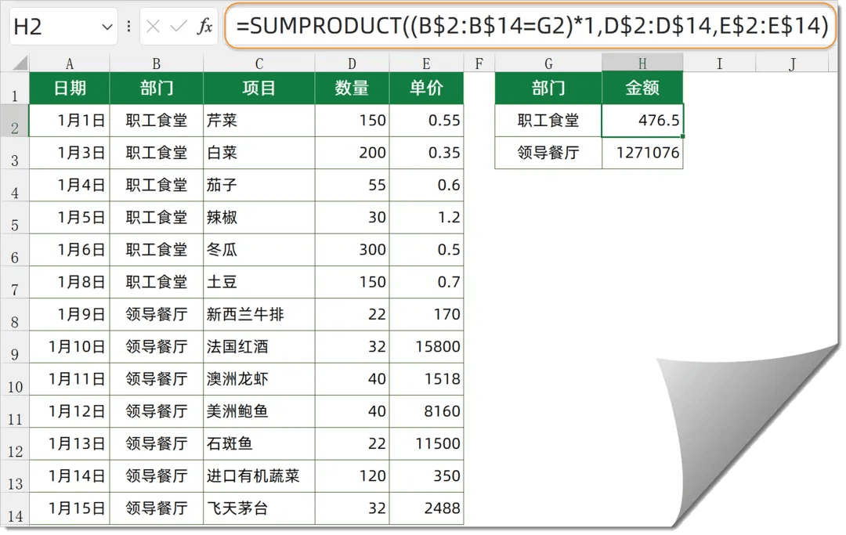Click the 日期 header cell
The image size is (846, 535).
(x=70, y=88)
